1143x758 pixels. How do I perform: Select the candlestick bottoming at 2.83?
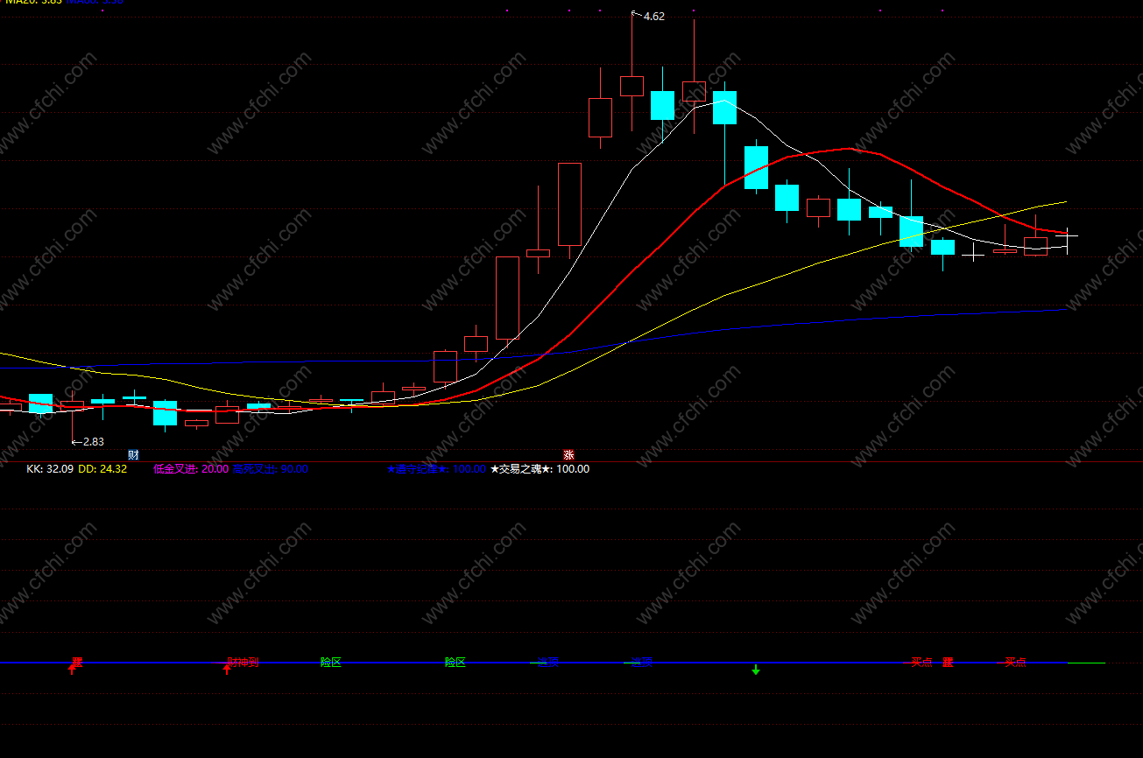72,404
